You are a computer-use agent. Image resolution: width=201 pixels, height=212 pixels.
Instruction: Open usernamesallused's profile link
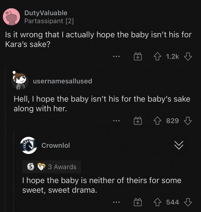click(63, 81)
